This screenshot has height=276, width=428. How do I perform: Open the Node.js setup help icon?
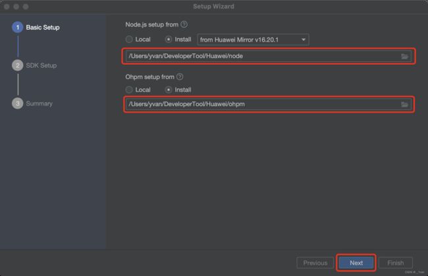point(184,24)
